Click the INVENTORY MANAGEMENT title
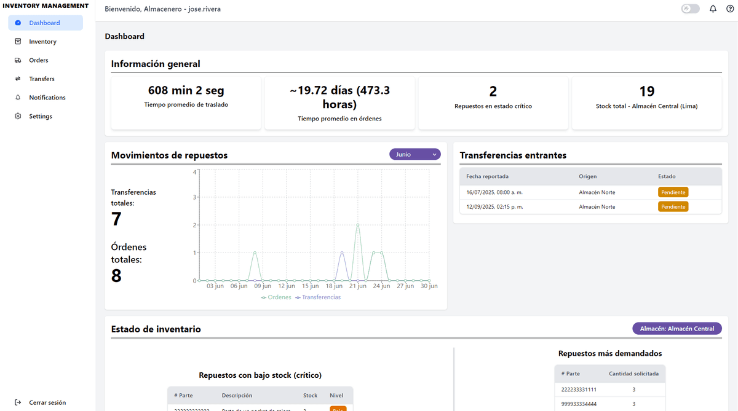The width and height of the screenshot is (738, 411). click(46, 6)
